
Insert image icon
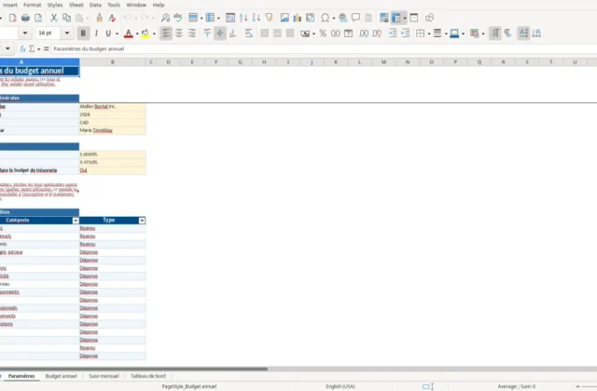(x=285, y=18)
